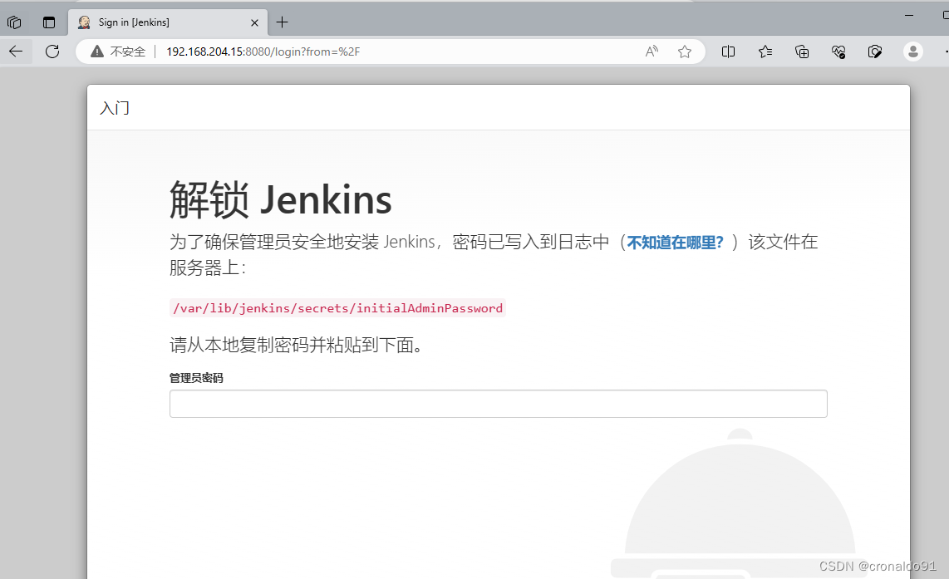Click the 管理员密码 label

click(196, 377)
